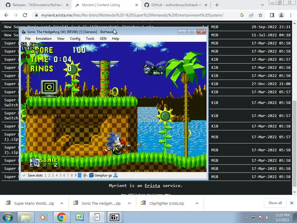Click the notepad document taskbar icon

(97, 217)
